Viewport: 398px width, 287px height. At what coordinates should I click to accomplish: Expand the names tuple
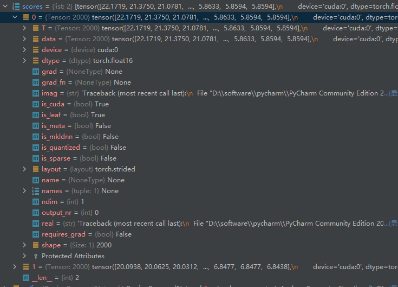point(24,190)
